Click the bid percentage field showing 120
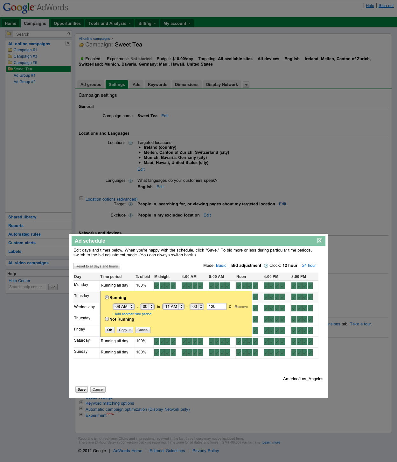 217,307
